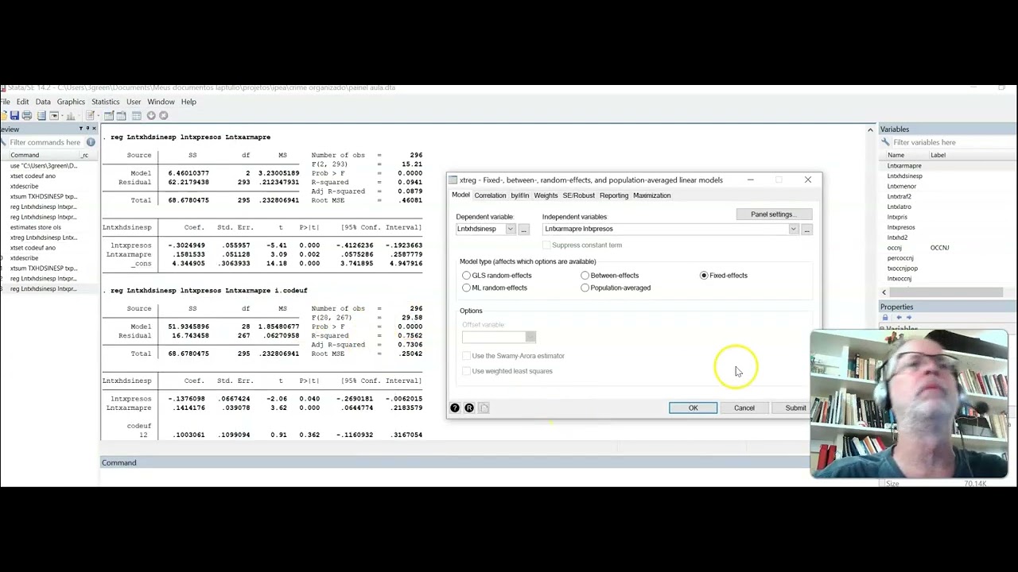Open the Offset variable dropdown
Image resolution: width=1018 pixels, height=572 pixels.
(x=530, y=337)
